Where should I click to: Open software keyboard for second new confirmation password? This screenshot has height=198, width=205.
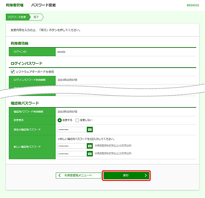point(90,154)
